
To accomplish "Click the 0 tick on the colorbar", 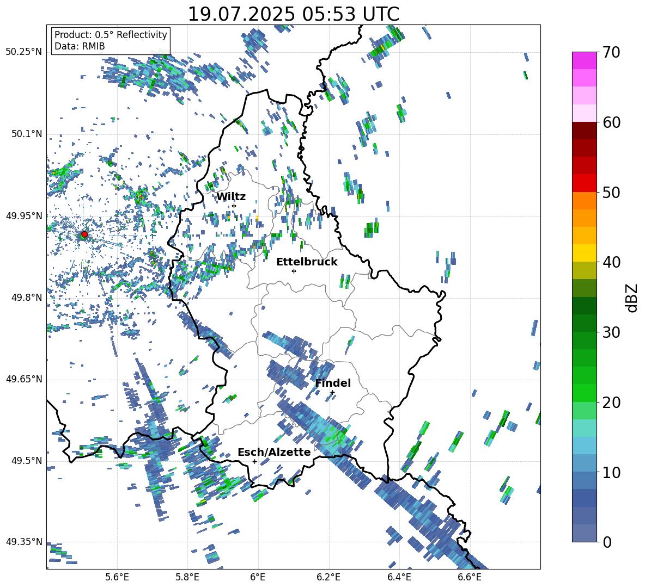I will click(x=607, y=542).
